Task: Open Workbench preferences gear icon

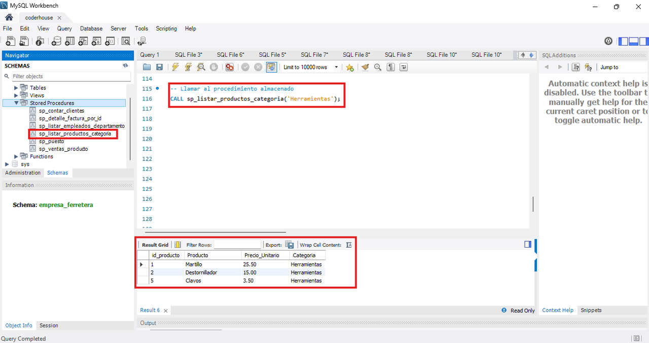Action: [608, 41]
